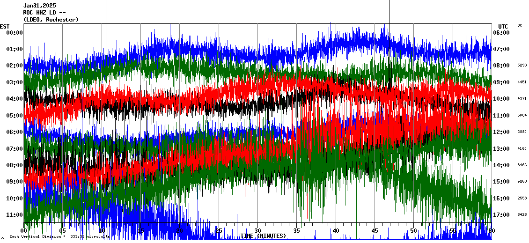Click the (LDEO, Rochester) location text
The image size is (529, 243).
(51, 20)
